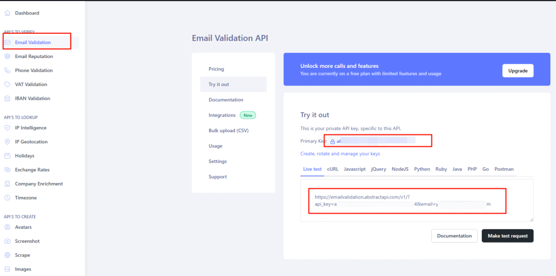Switch to the Live test tab
This screenshot has width=556, height=276.
click(312, 169)
